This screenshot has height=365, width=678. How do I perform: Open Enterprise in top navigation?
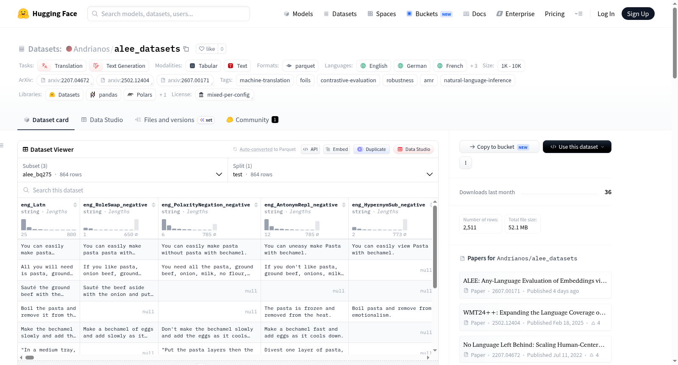516,14
